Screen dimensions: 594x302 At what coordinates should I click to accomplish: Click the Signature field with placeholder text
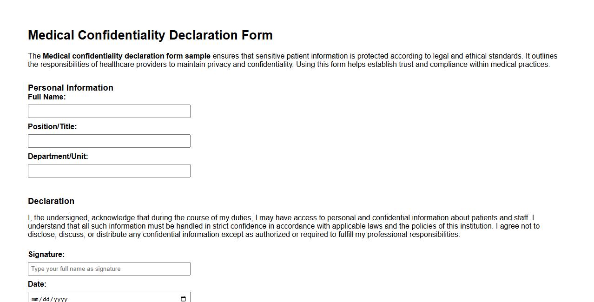click(109, 269)
